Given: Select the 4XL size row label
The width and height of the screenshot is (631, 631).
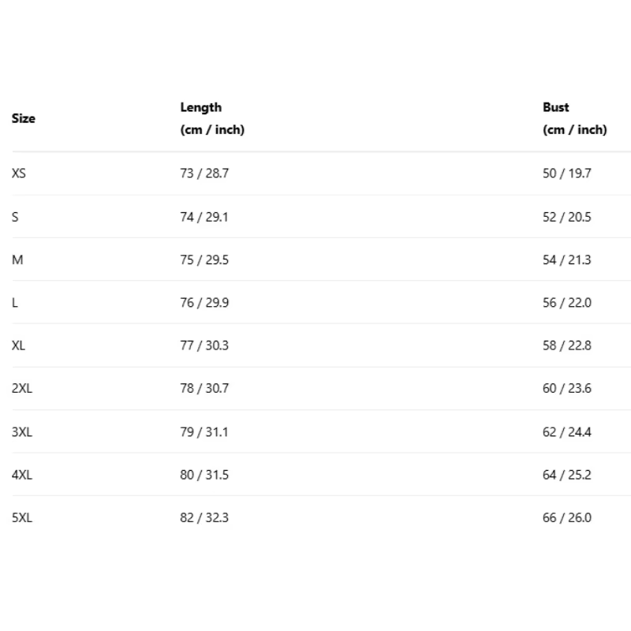Looking at the screenshot, I should 22,475.
